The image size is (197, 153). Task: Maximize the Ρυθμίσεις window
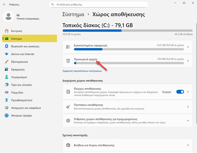[x=184, y=3]
